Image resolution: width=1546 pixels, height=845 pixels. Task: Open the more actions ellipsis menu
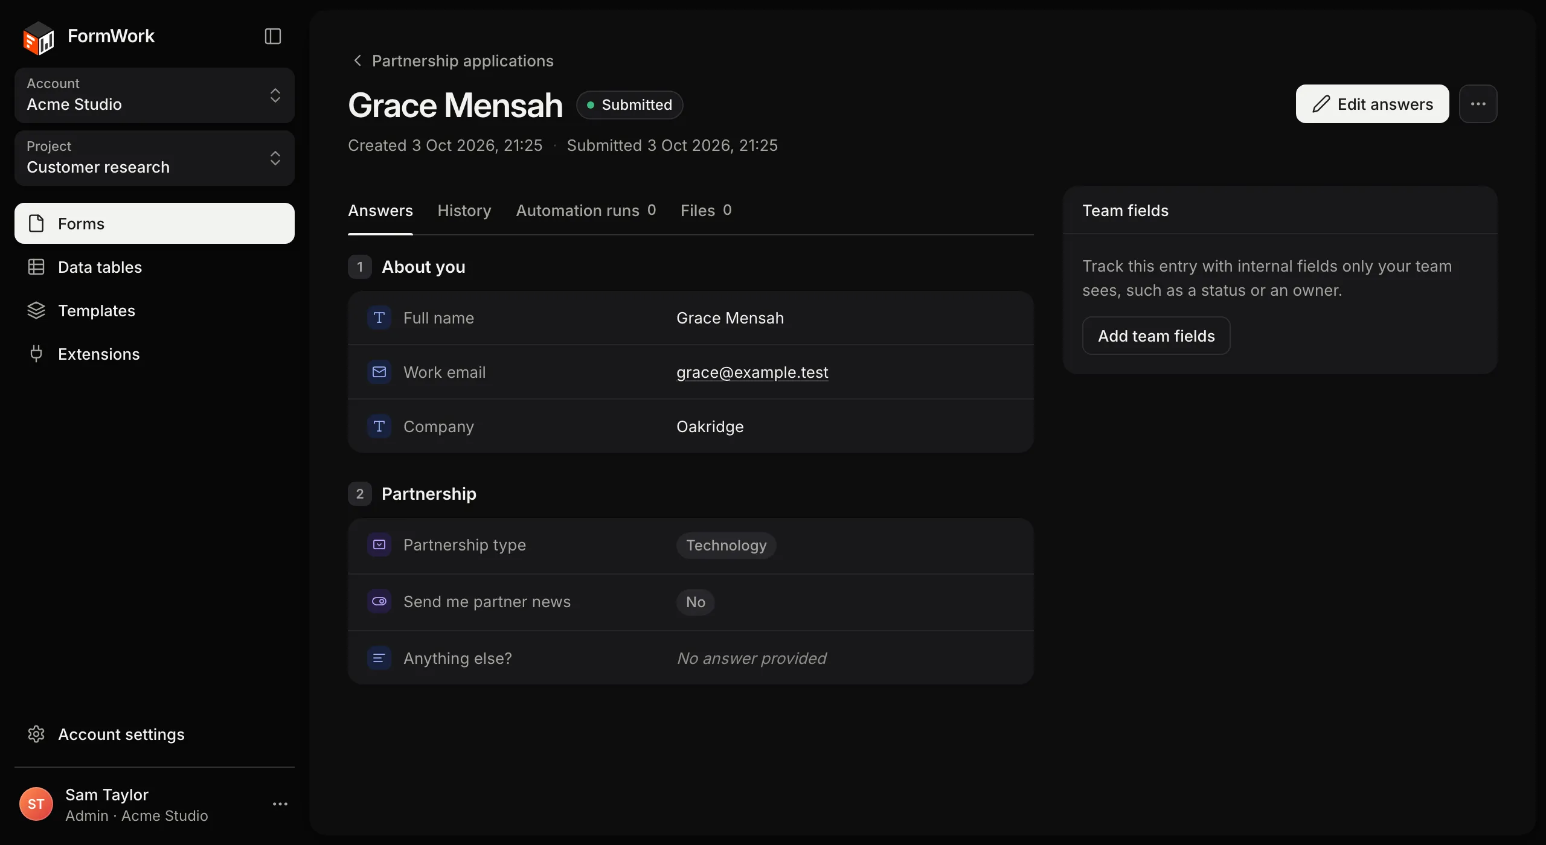(x=1478, y=104)
